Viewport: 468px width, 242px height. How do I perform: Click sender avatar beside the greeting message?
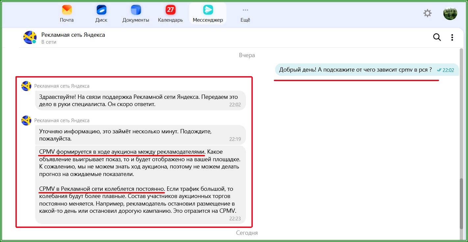[x=26, y=86]
